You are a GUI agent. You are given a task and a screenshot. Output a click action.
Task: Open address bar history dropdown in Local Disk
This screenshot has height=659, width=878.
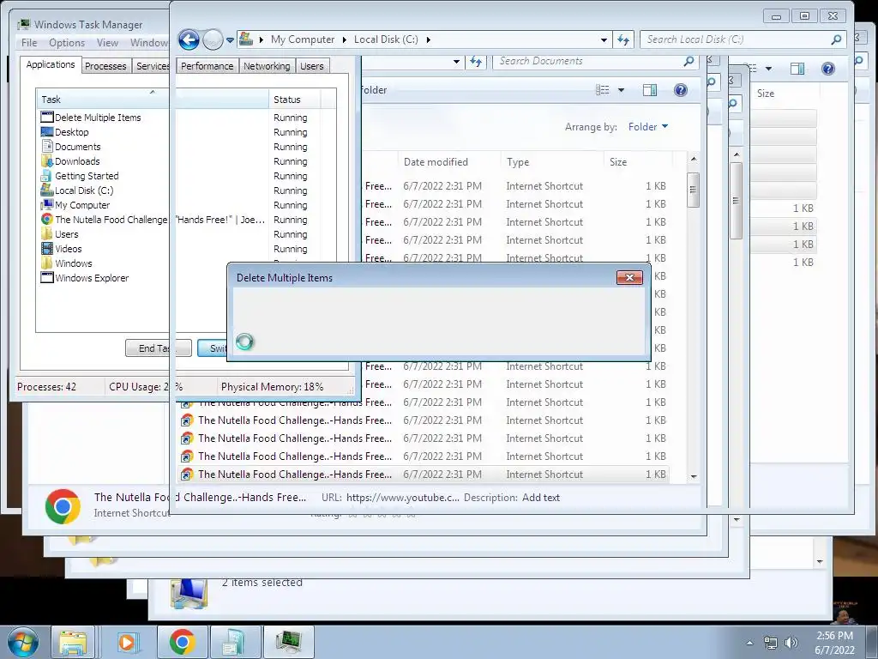click(x=604, y=39)
